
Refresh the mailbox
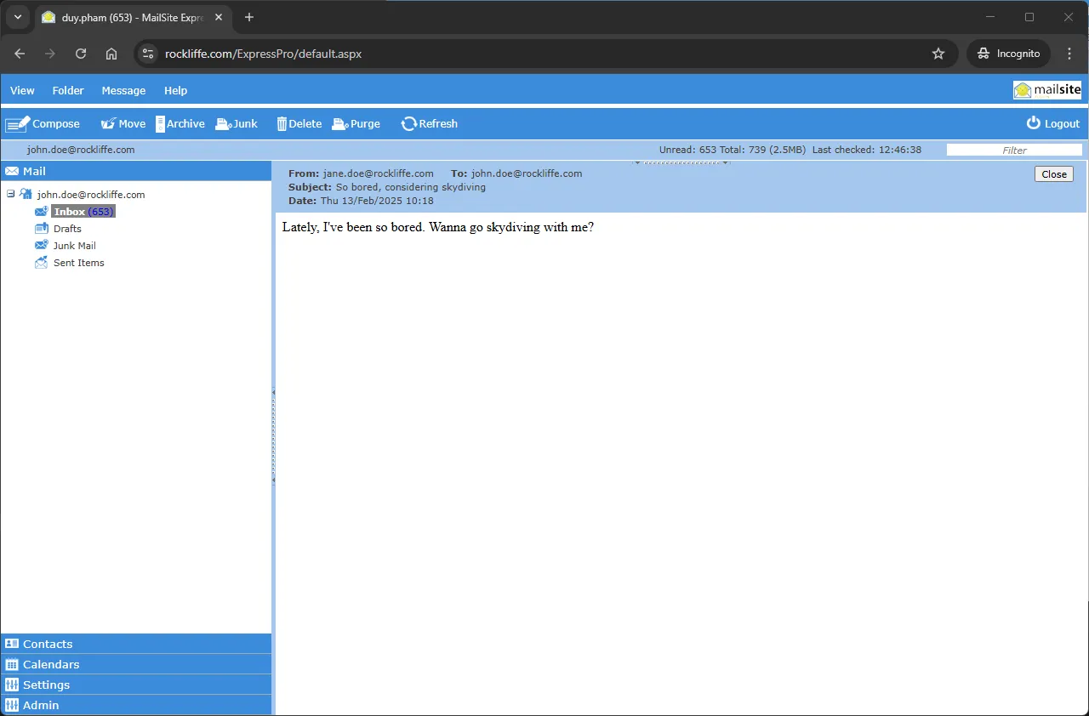coord(409,123)
